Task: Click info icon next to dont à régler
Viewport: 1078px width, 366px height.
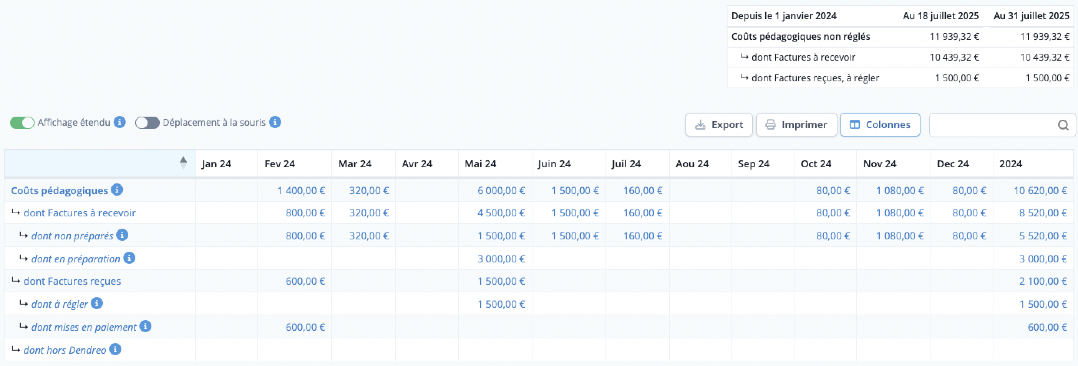Action: click(97, 303)
